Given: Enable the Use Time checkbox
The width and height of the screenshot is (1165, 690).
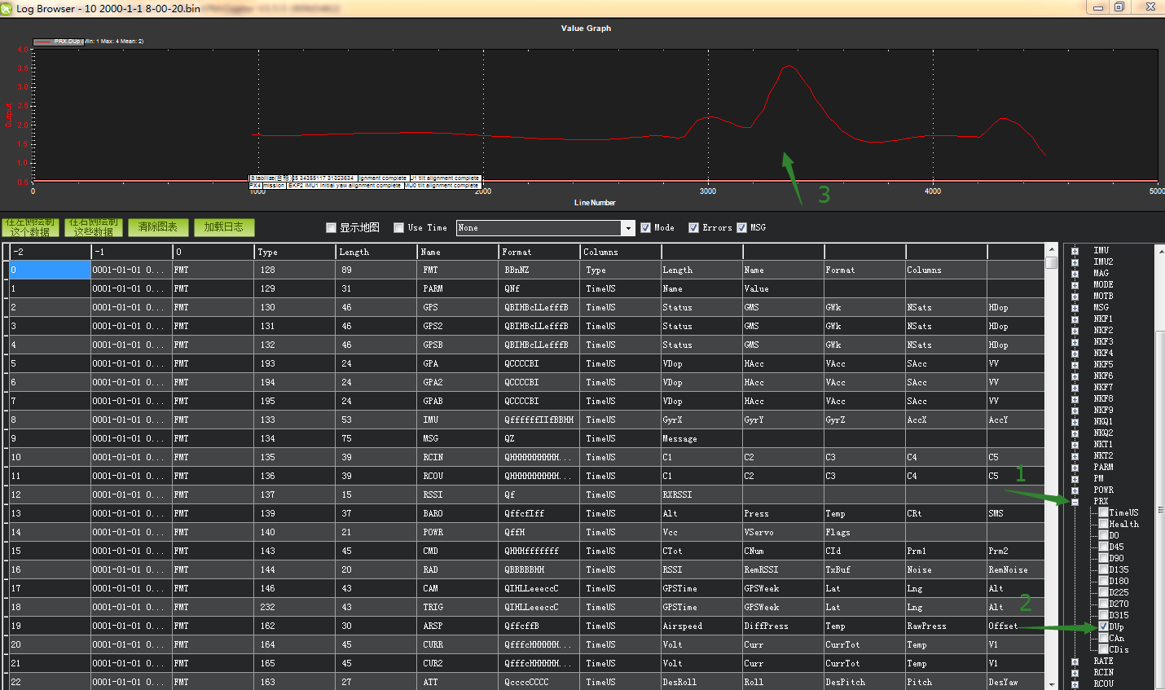Looking at the screenshot, I should pyautogui.click(x=398, y=228).
